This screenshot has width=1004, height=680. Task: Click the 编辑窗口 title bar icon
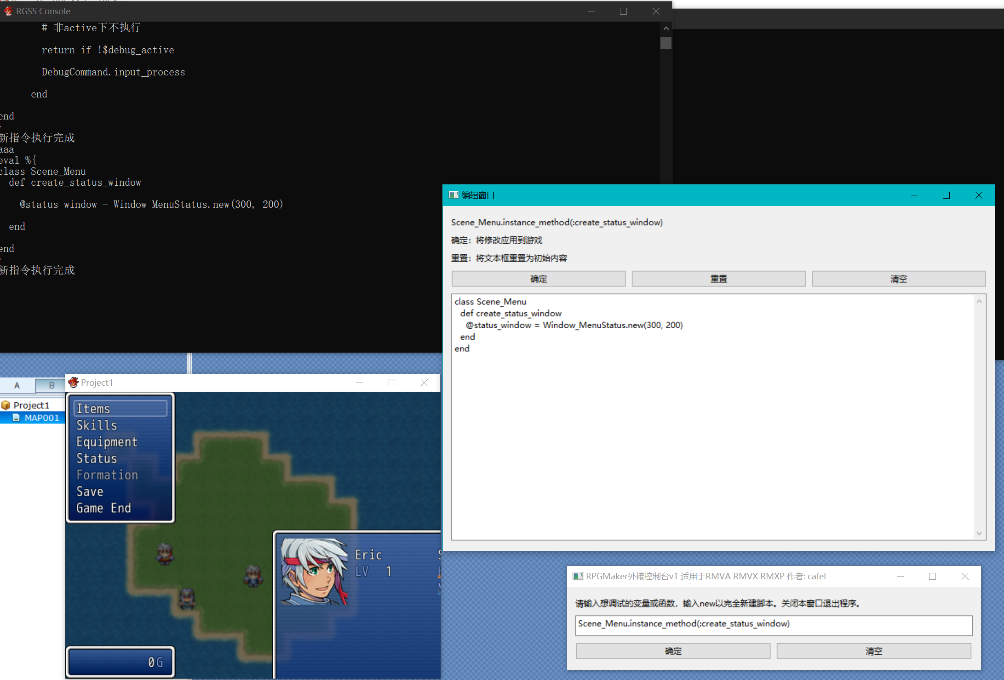click(454, 195)
